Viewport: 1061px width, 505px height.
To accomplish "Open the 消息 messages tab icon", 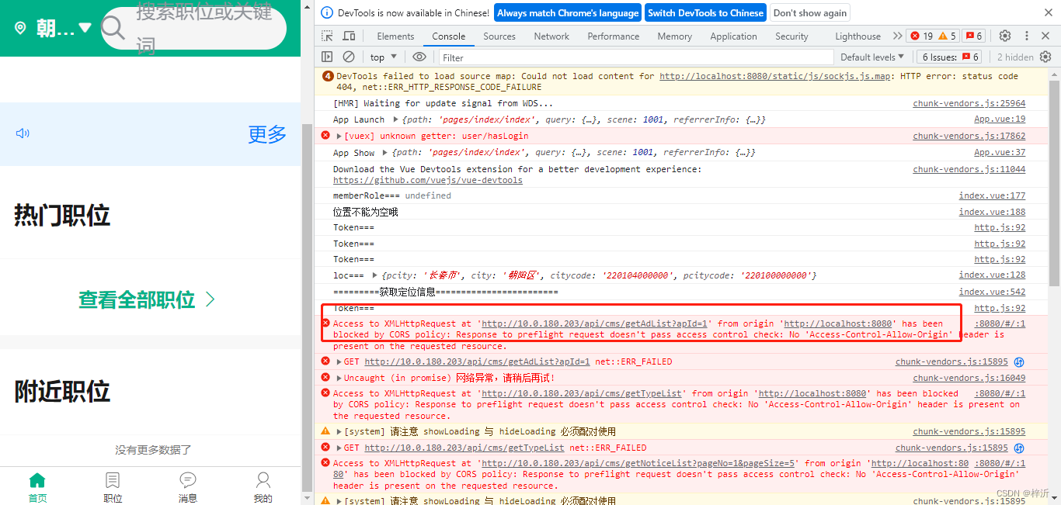I will tap(188, 480).
